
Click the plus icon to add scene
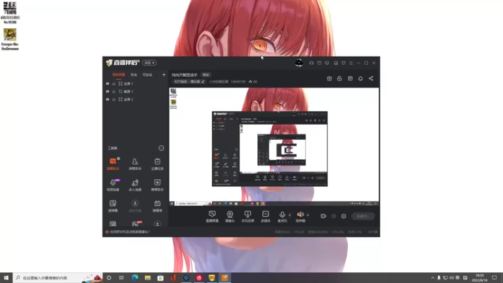[x=163, y=75]
